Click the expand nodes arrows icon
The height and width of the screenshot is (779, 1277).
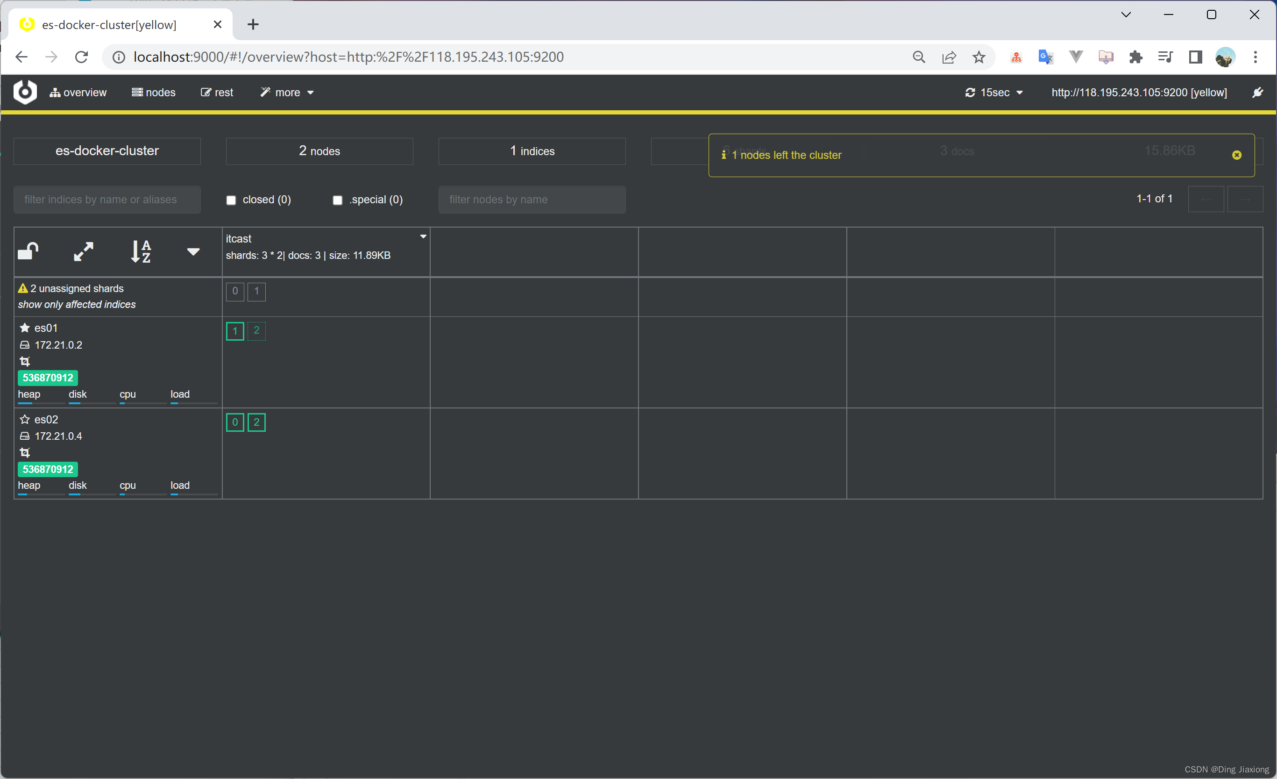pos(84,251)
